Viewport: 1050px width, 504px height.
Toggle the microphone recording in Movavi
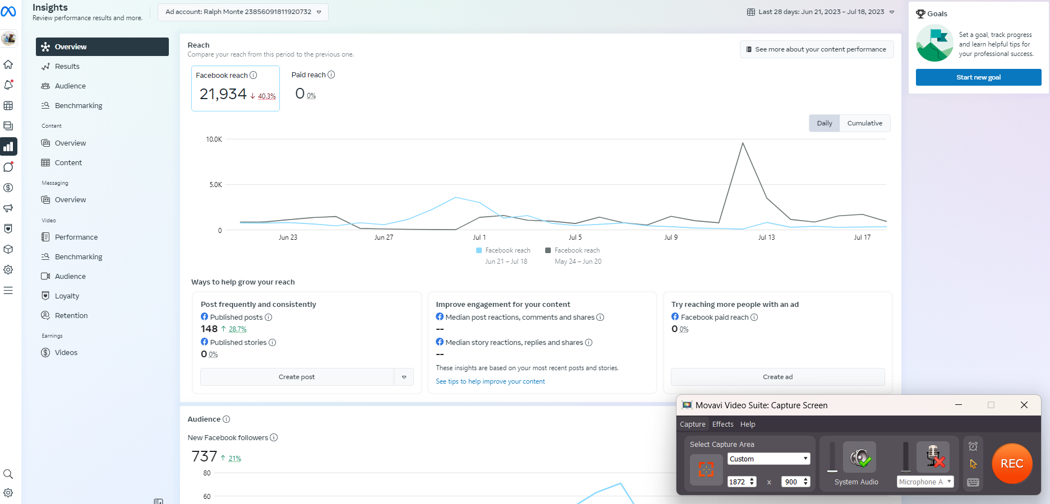tap(933, 457)
